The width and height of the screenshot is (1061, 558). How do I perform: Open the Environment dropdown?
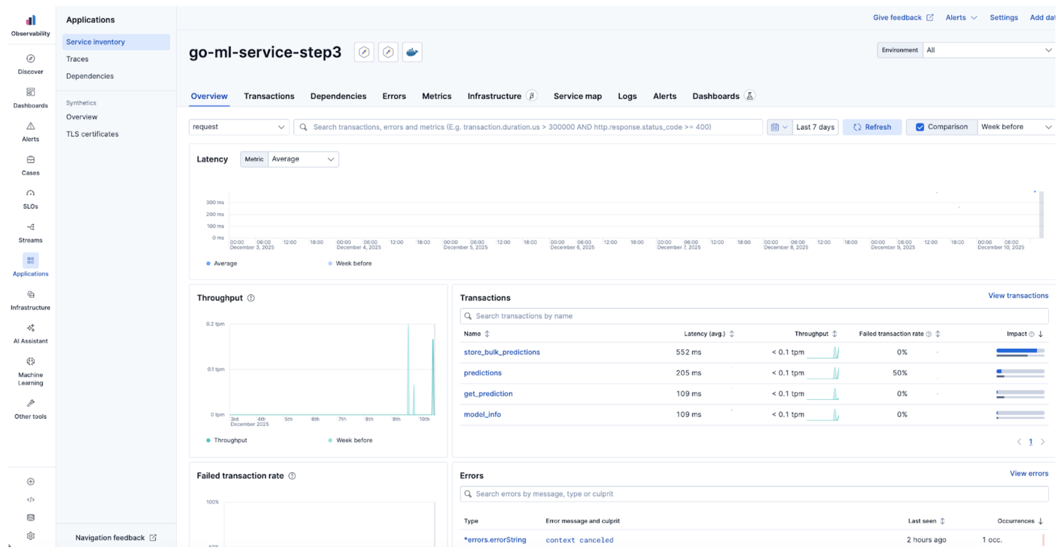(989, 50)
